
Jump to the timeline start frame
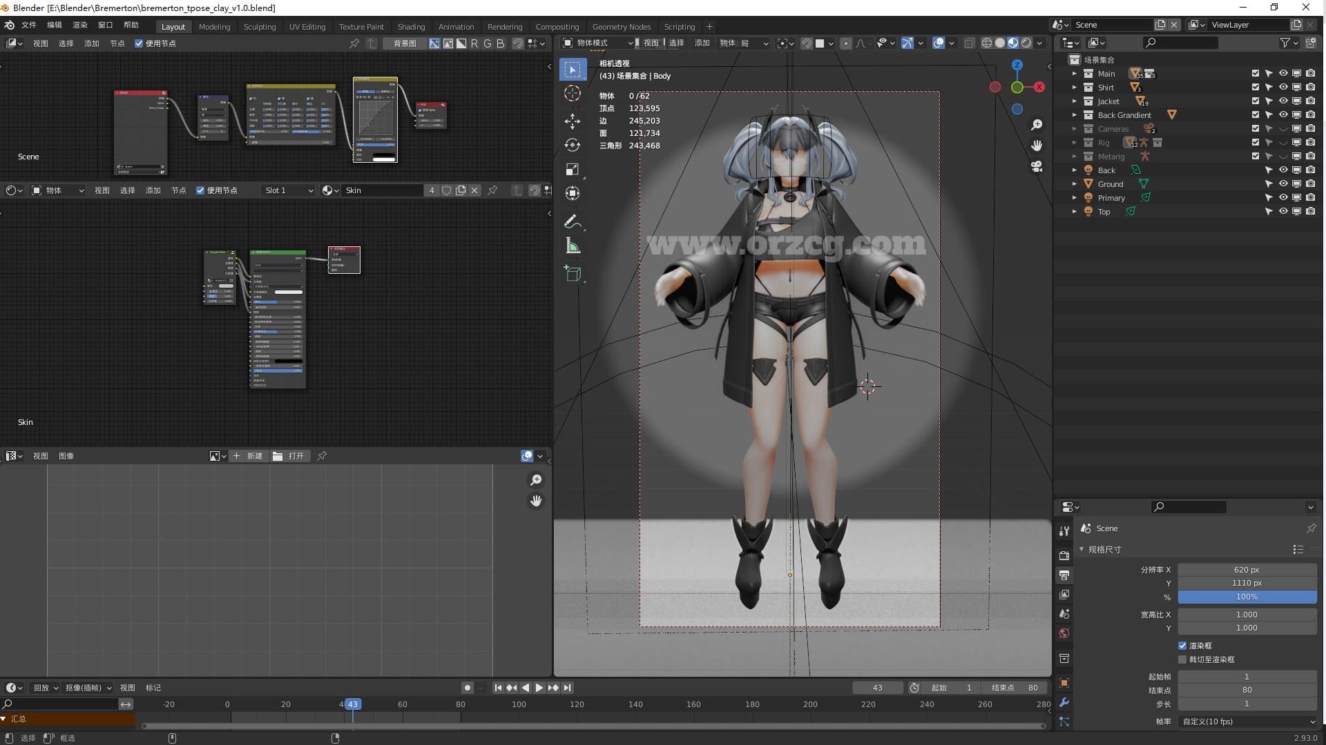[x=498, y=688]
